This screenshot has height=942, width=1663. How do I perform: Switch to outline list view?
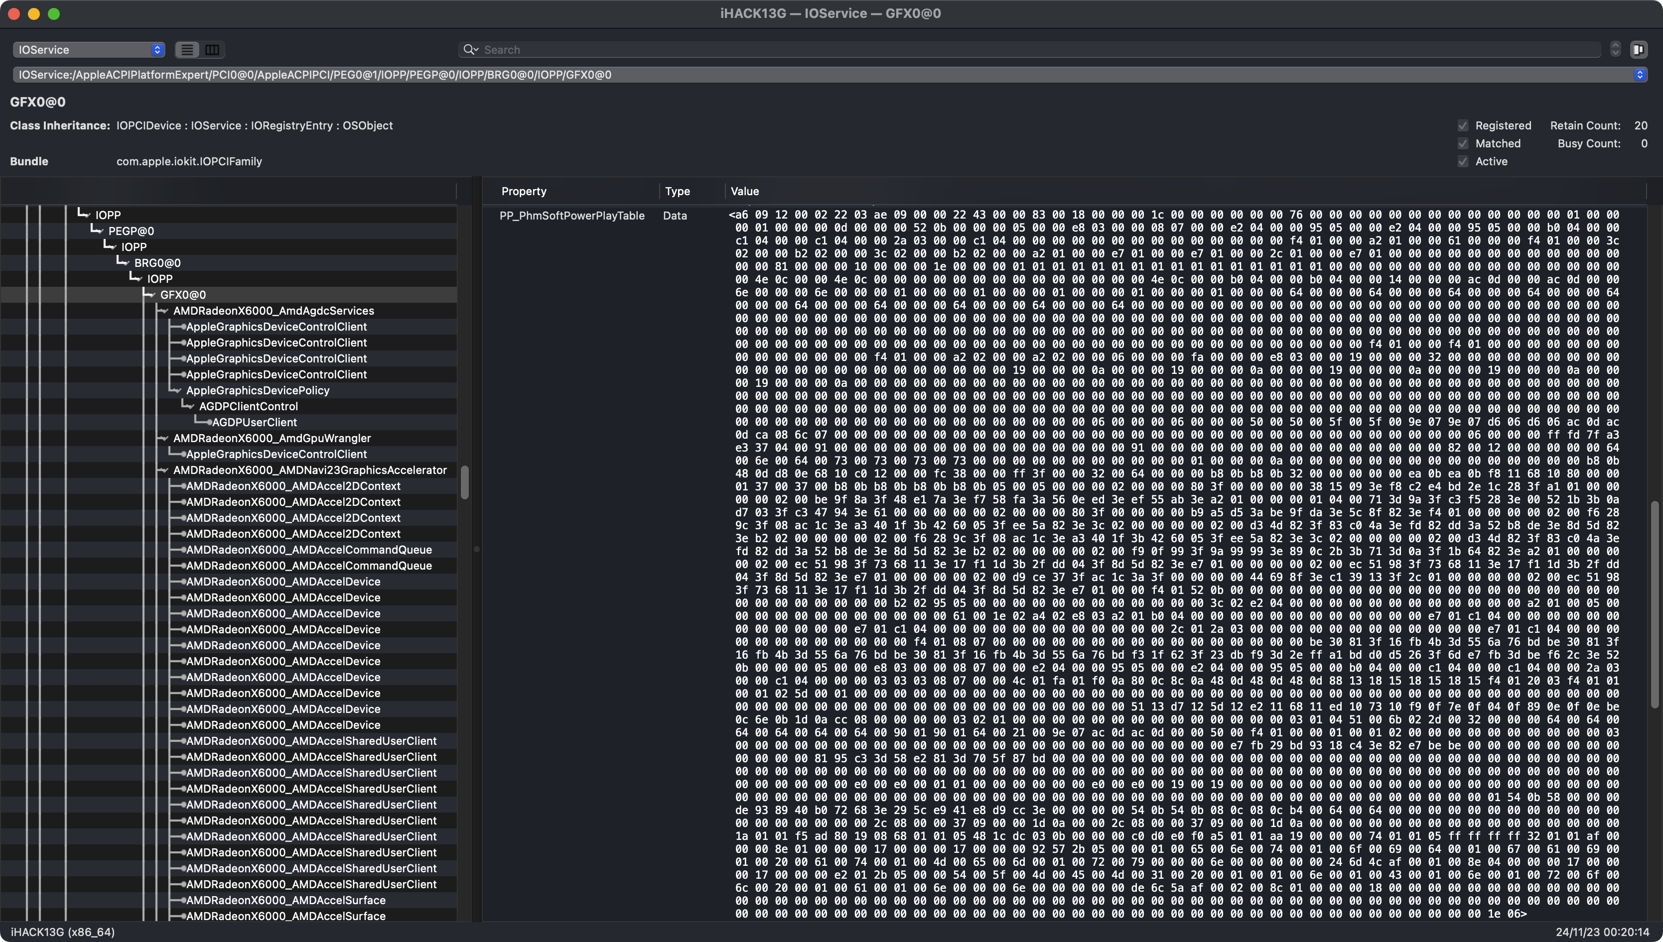pos(187,50)
